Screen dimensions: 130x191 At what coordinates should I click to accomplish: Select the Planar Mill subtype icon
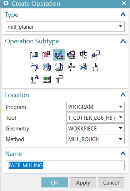(83, 55)
